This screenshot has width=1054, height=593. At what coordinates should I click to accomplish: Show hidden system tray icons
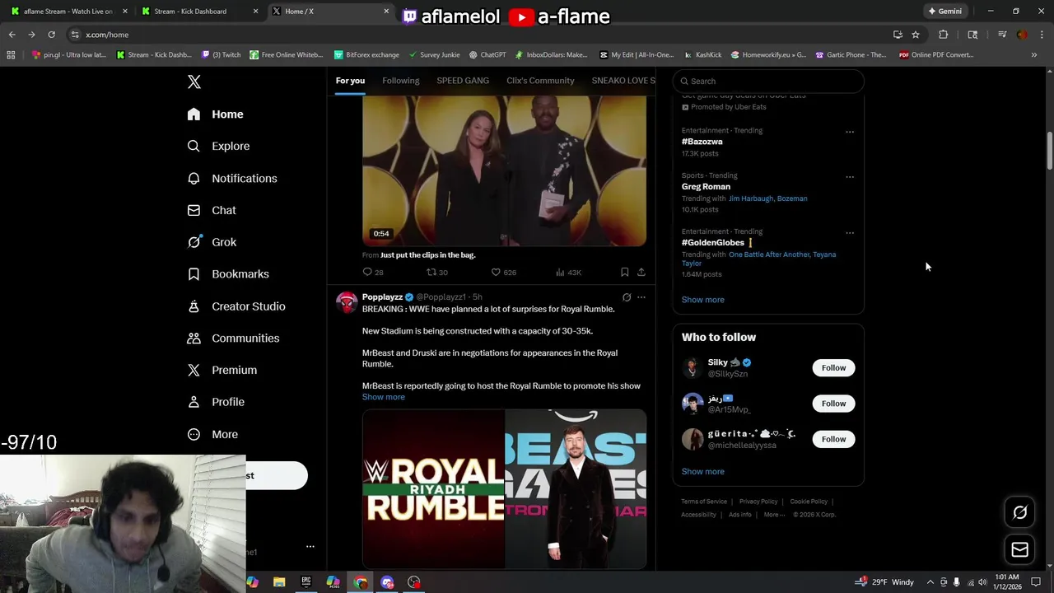click(930, 582)
